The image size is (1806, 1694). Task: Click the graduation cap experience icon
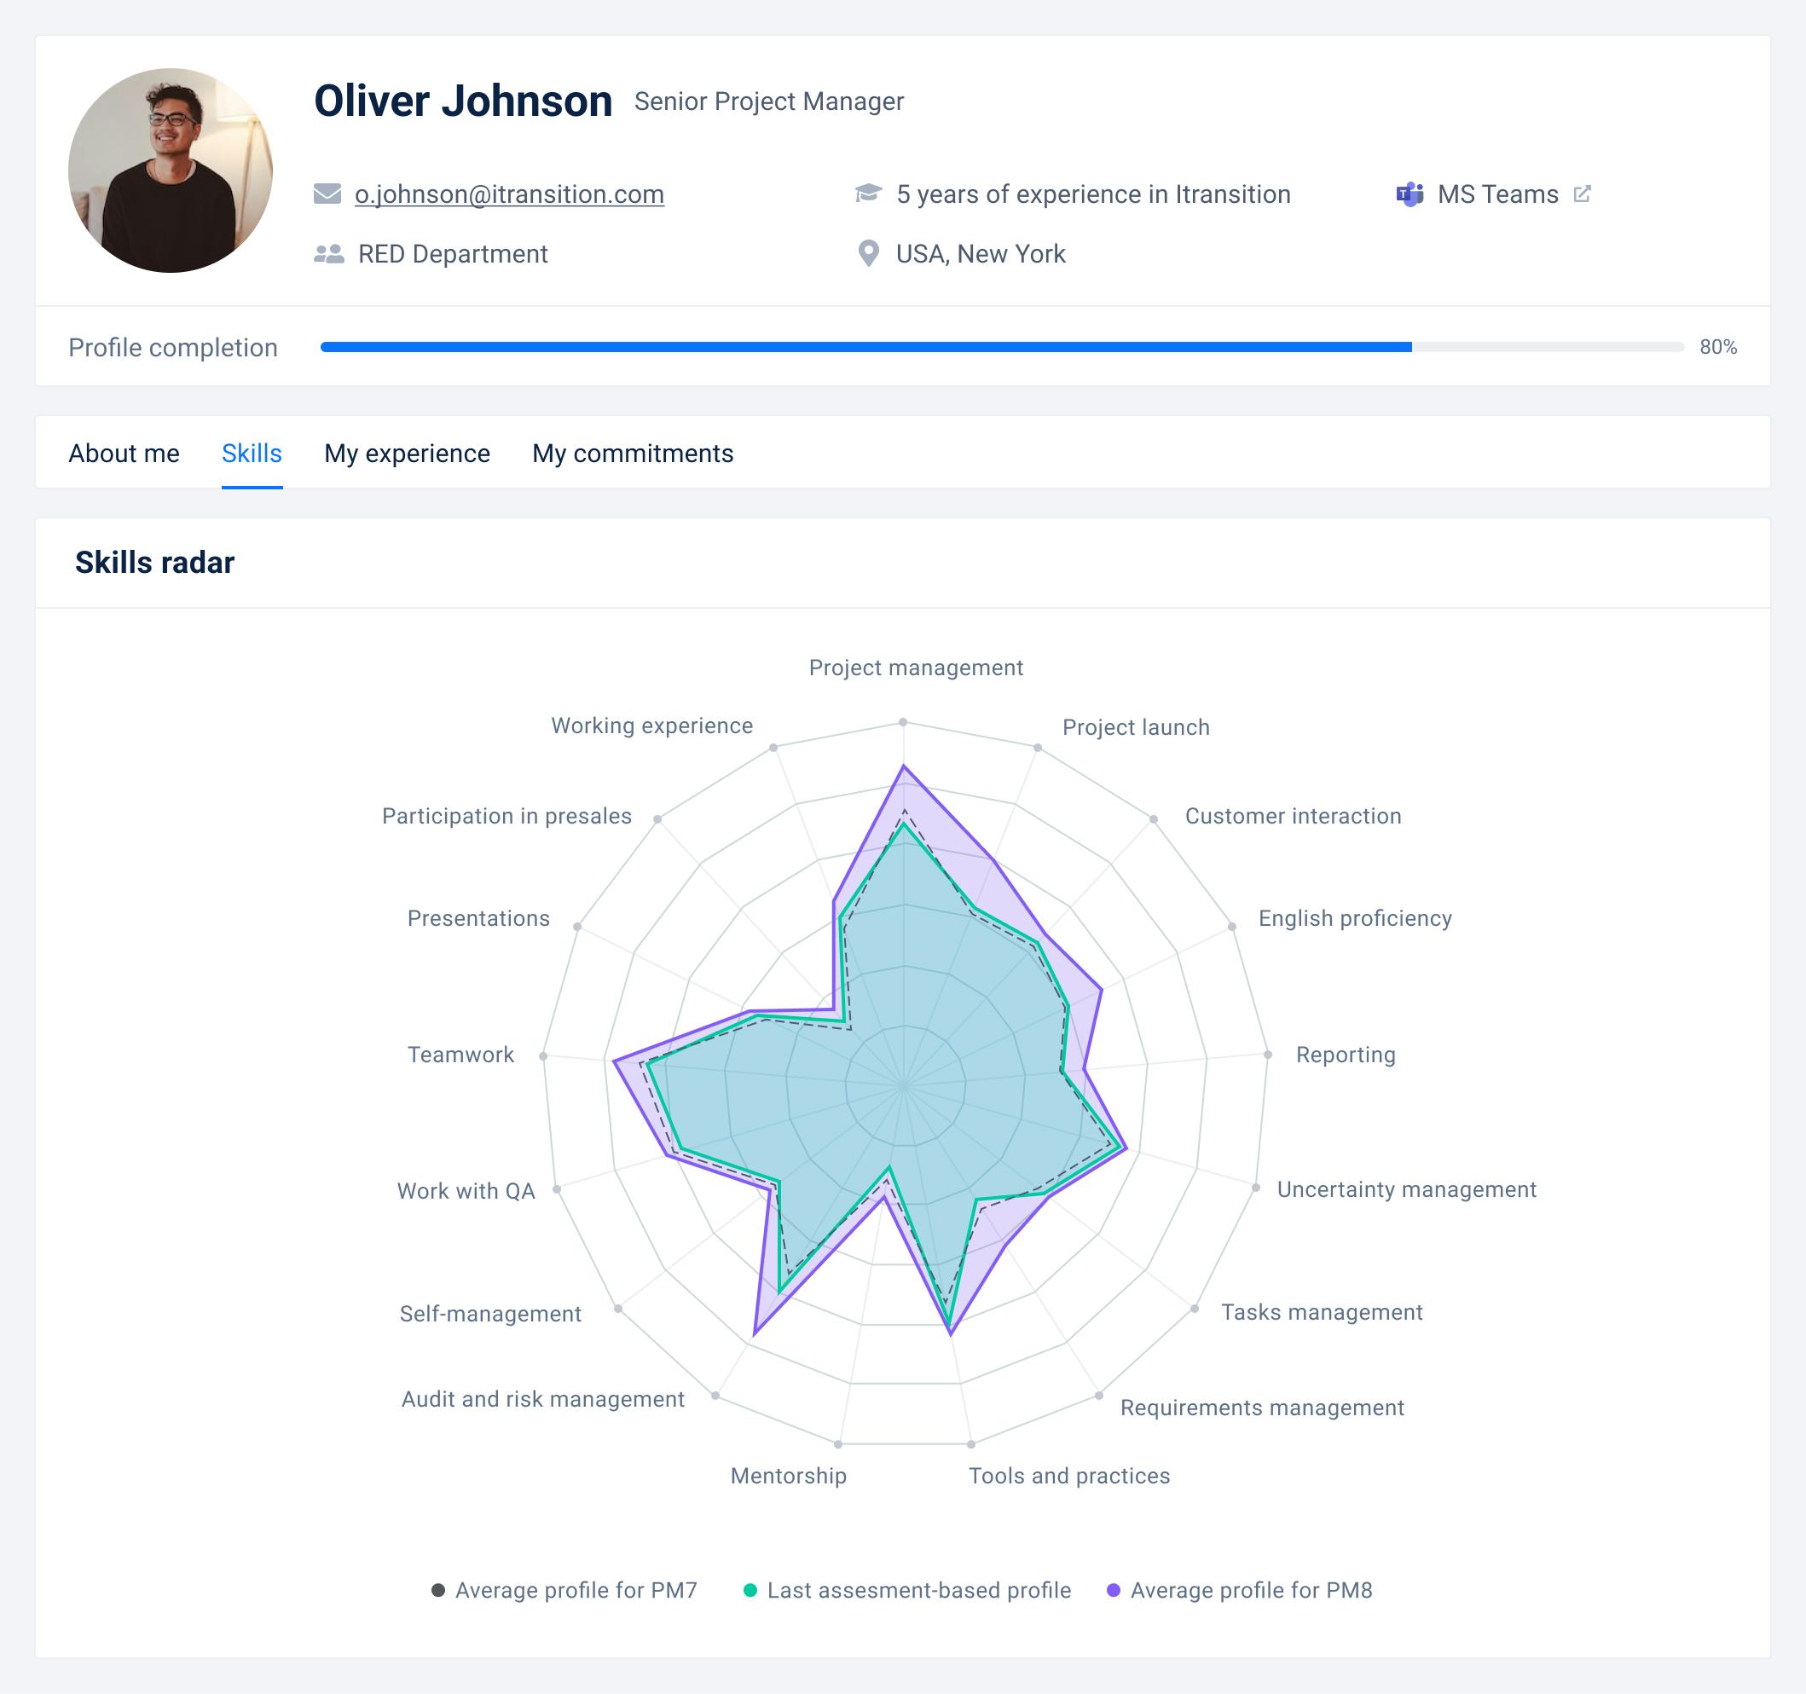pyautogui.click(x=867, y=193)
